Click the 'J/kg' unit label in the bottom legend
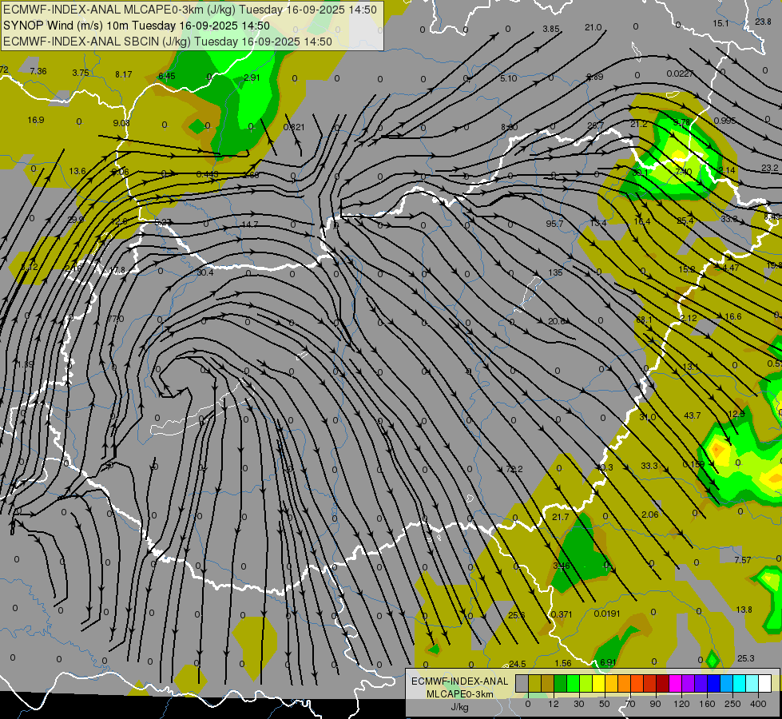The height and width of the screenshot is (719, 782). point(459,707)
